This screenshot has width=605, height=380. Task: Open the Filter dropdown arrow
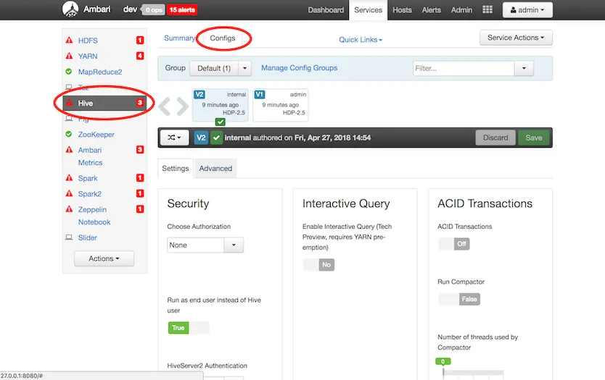click(x=524, y=68)
